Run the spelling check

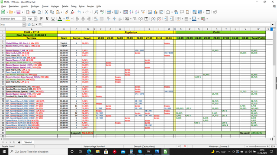102,12
